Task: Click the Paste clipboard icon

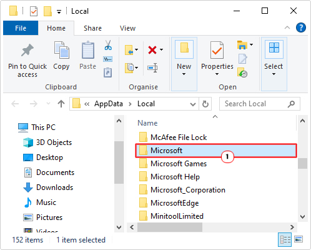Action: tap(88, 50)
